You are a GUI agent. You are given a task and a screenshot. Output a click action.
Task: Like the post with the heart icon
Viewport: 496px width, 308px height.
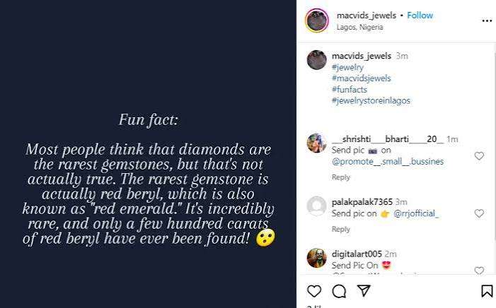(314, 291)
